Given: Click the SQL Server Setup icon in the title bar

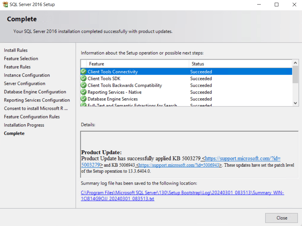Looking at the screenshot, I should 5,4.
